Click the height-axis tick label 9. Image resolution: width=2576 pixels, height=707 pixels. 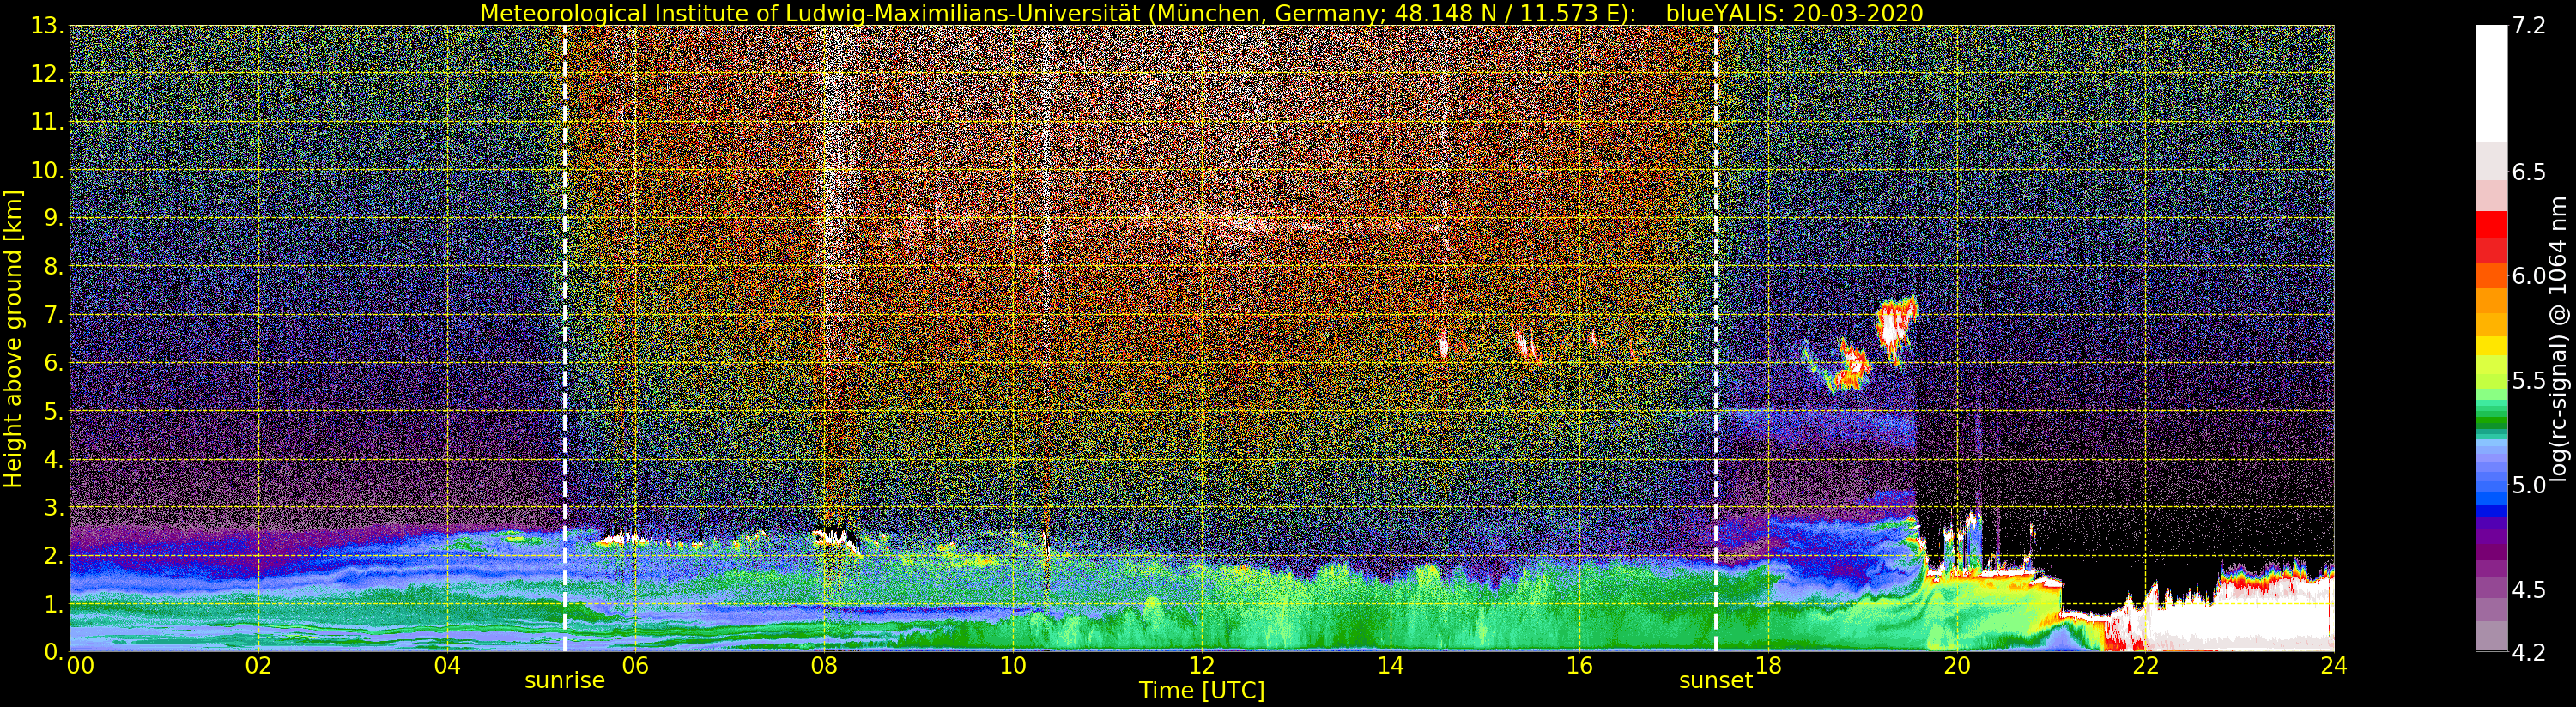click(53, 218)
